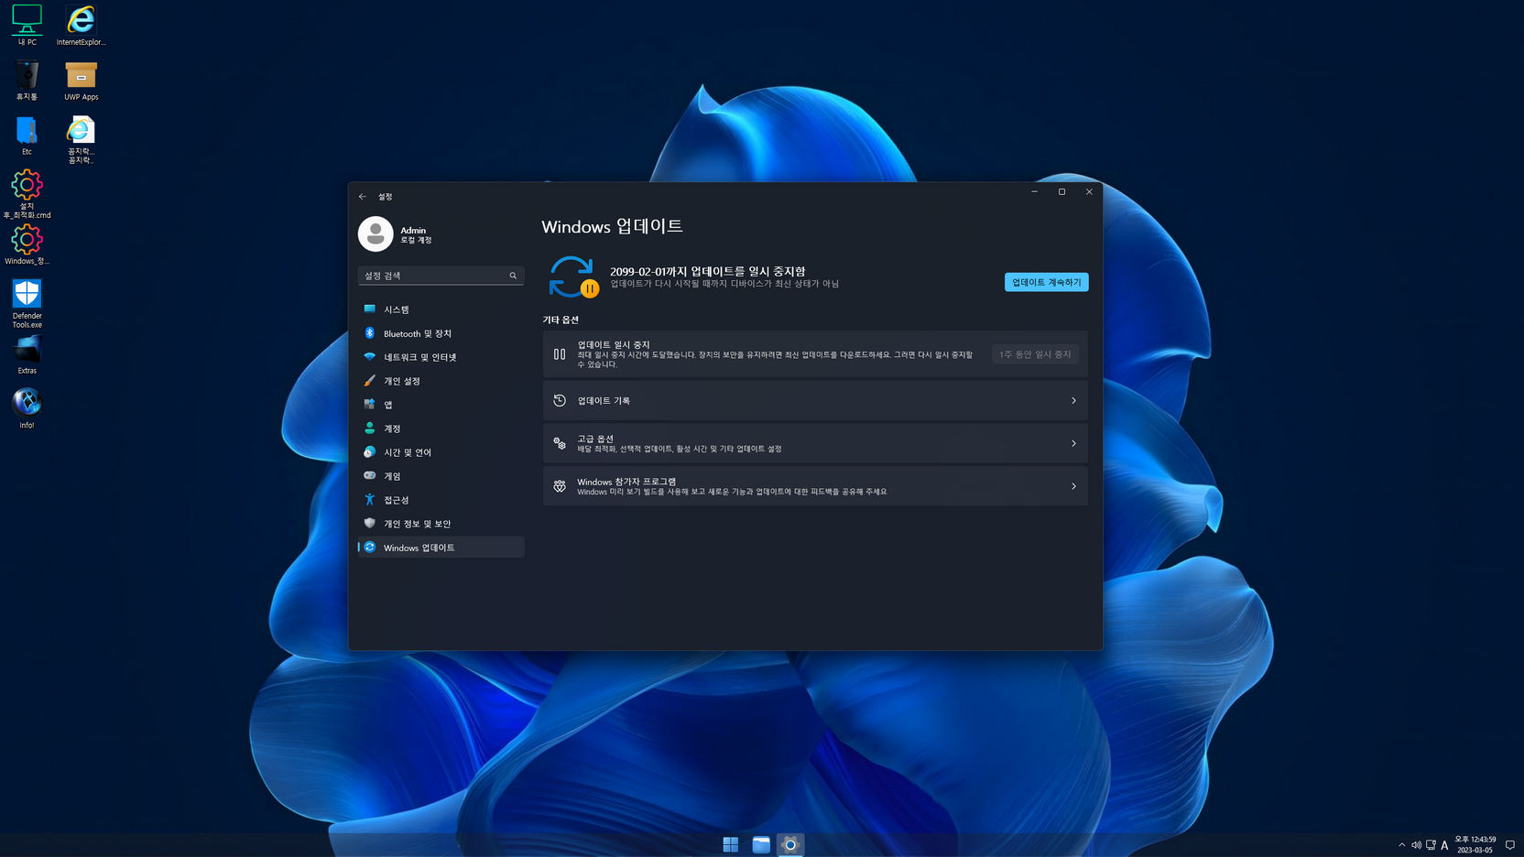Select the 꿈지락 html desktop file
Image resolution: width=1524 pixels, height=857 pixels.
point(81,140)
